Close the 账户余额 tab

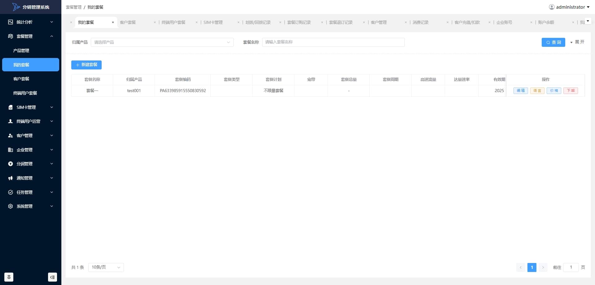(x=573, y=22)
